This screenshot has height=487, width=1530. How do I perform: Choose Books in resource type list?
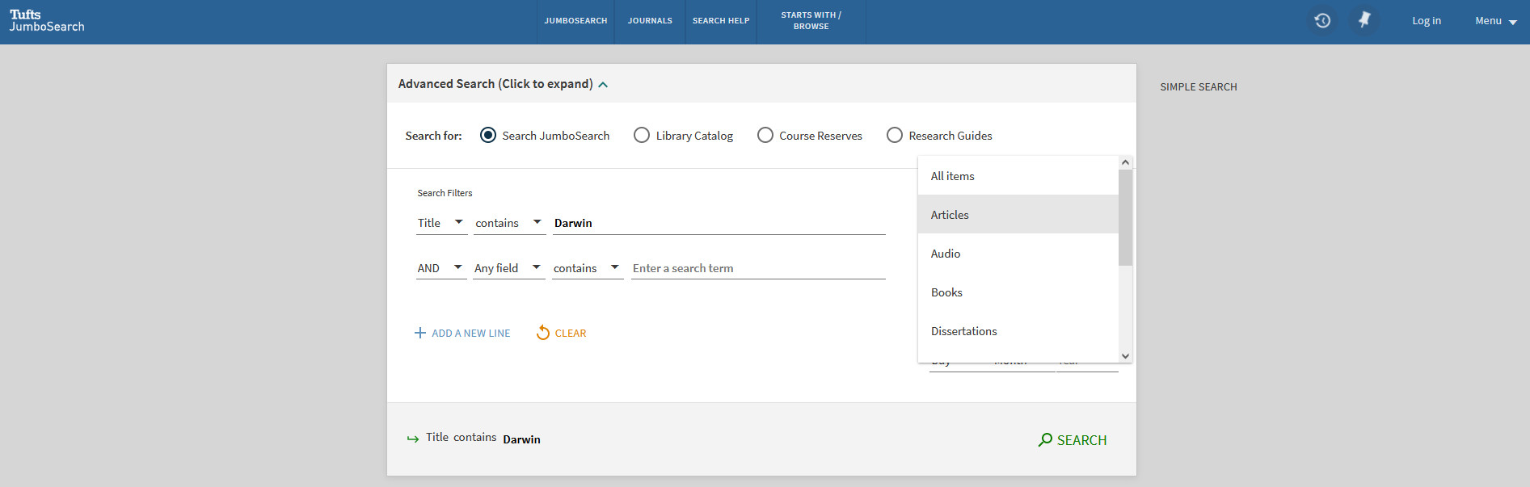pos(1018,292)
